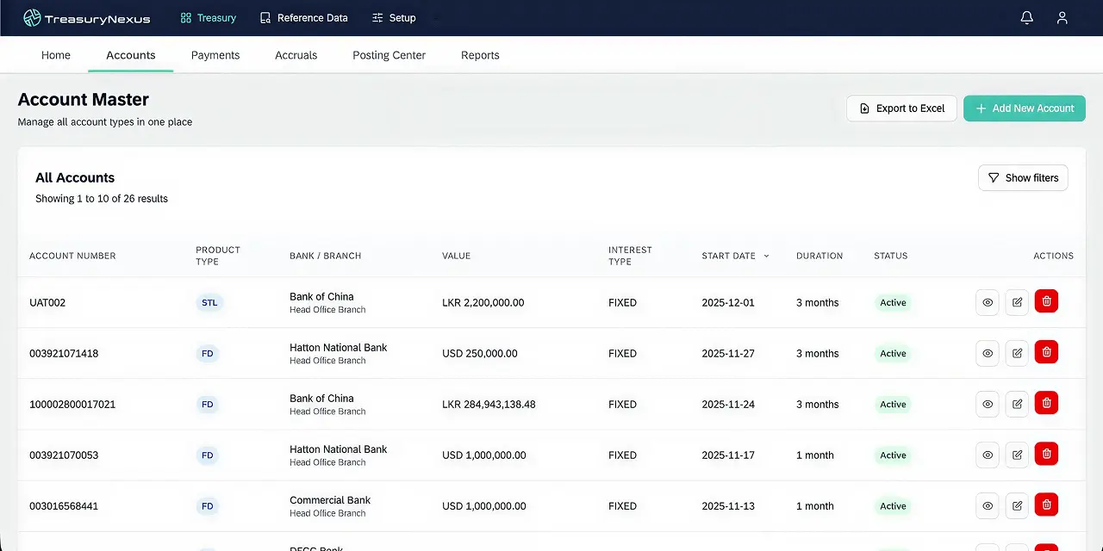The height and width of the screenshot is (551, 1103).
Task: Open the Start Date sort dropdown arrow
Action: (766, 256)
